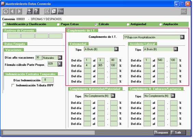
Task: Switch to the Ampliación section
Action: point(160,24)
